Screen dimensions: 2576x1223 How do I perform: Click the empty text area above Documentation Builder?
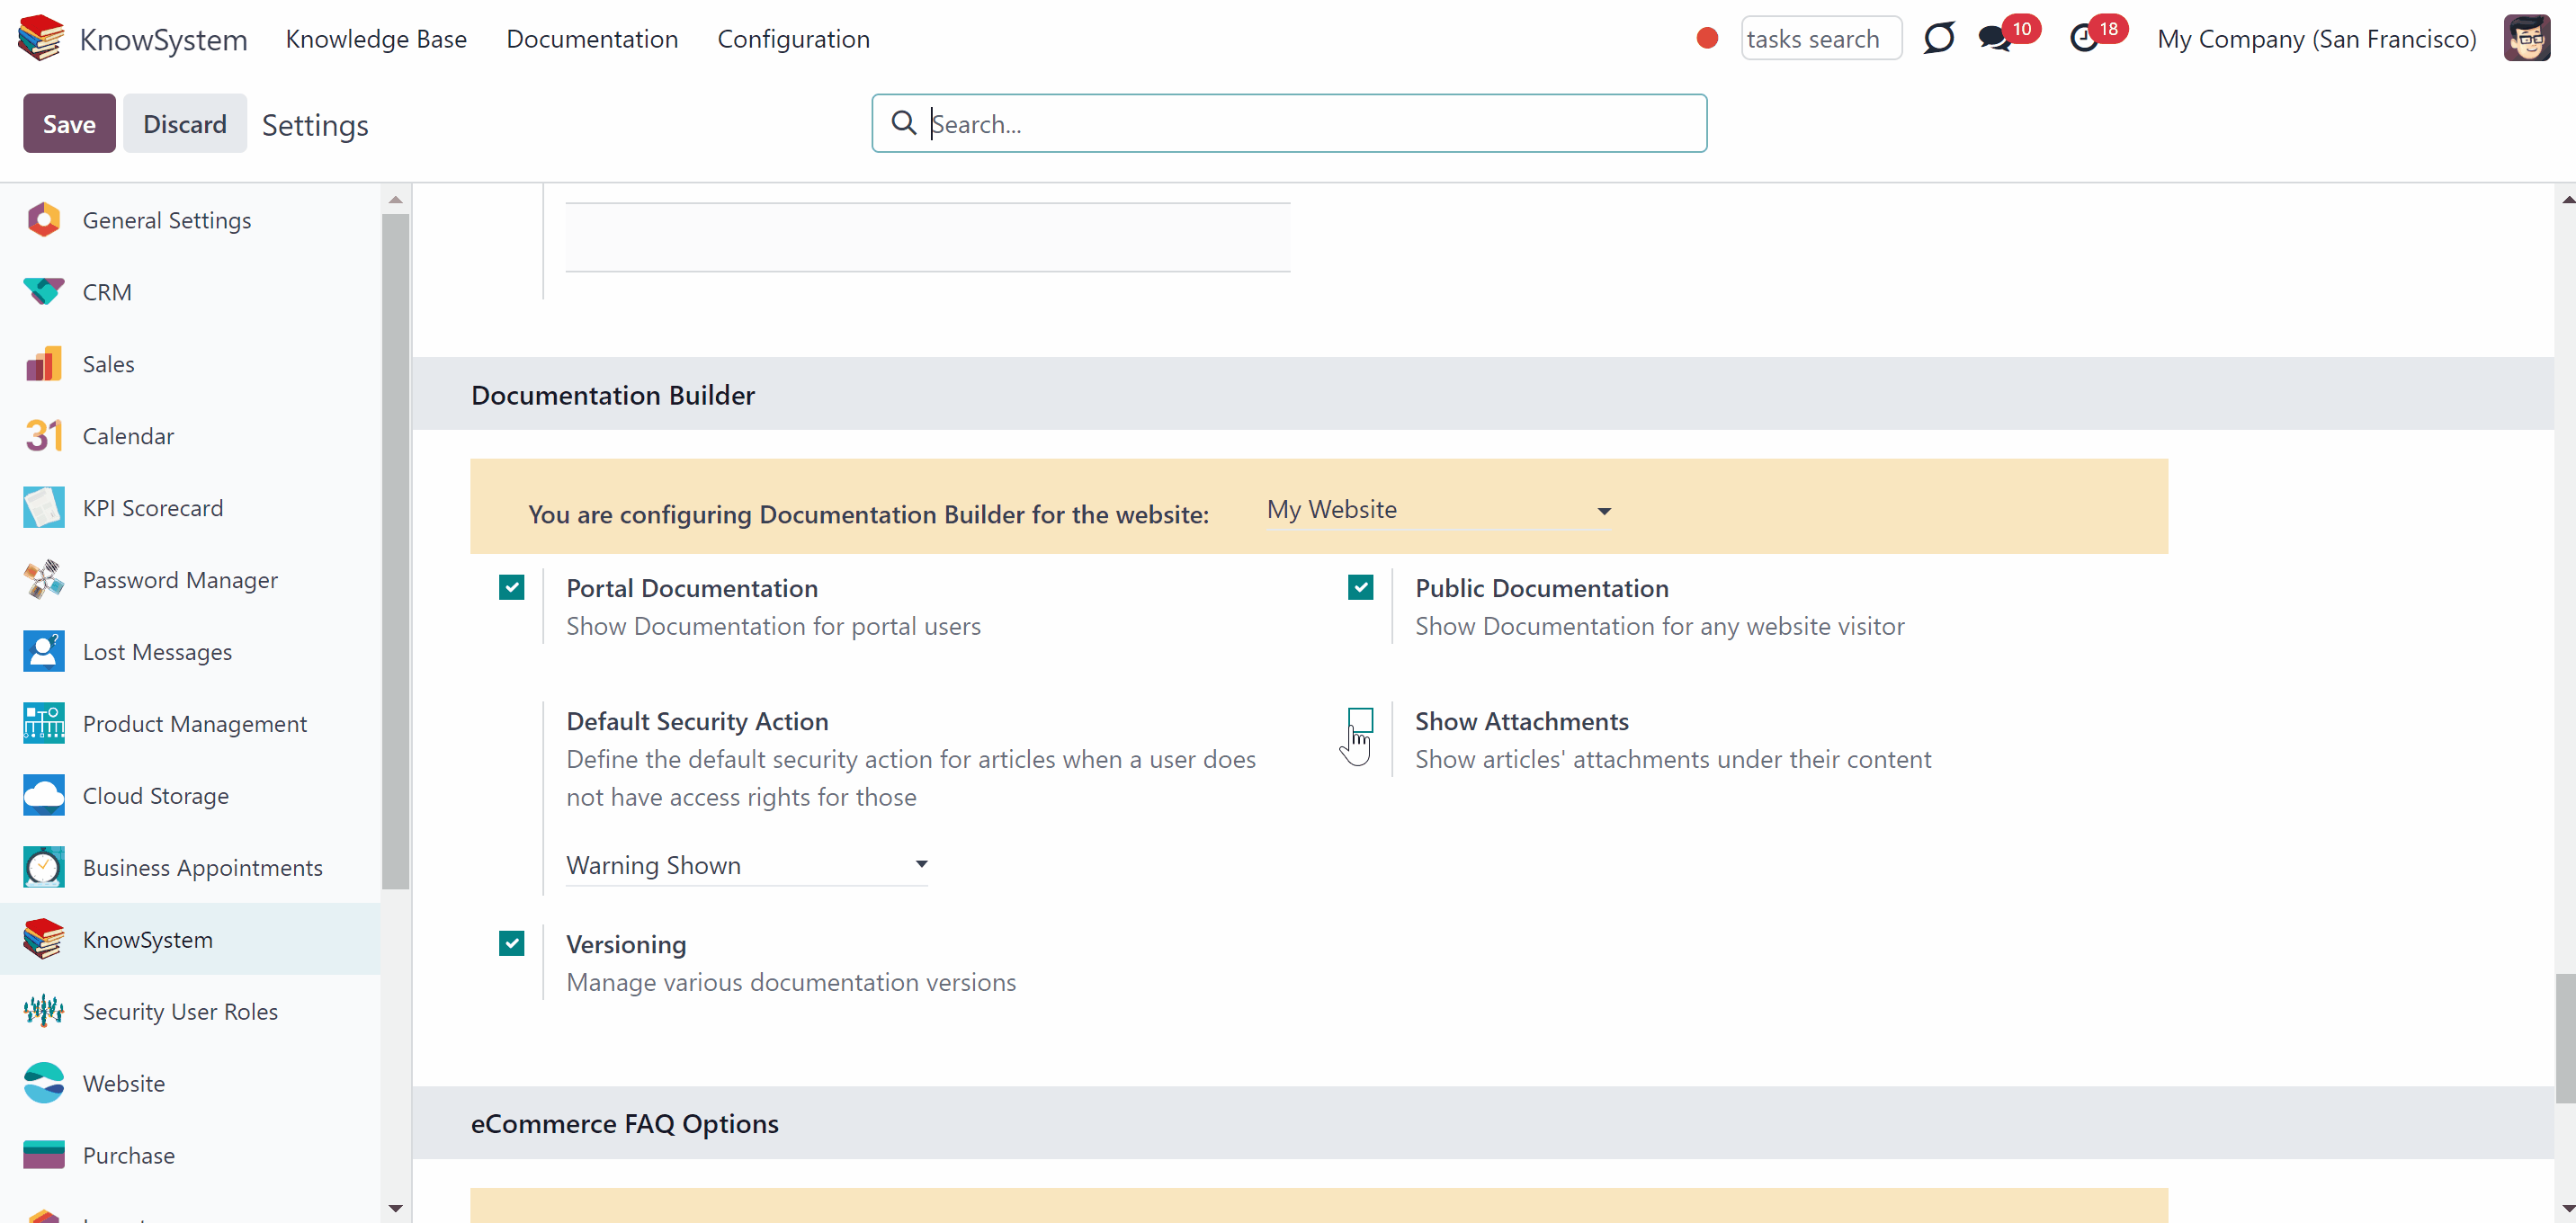coord(927,237)
